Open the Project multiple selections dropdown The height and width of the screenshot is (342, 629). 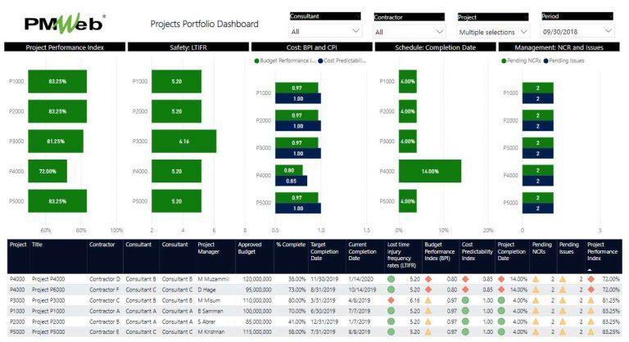click(492, 31)
